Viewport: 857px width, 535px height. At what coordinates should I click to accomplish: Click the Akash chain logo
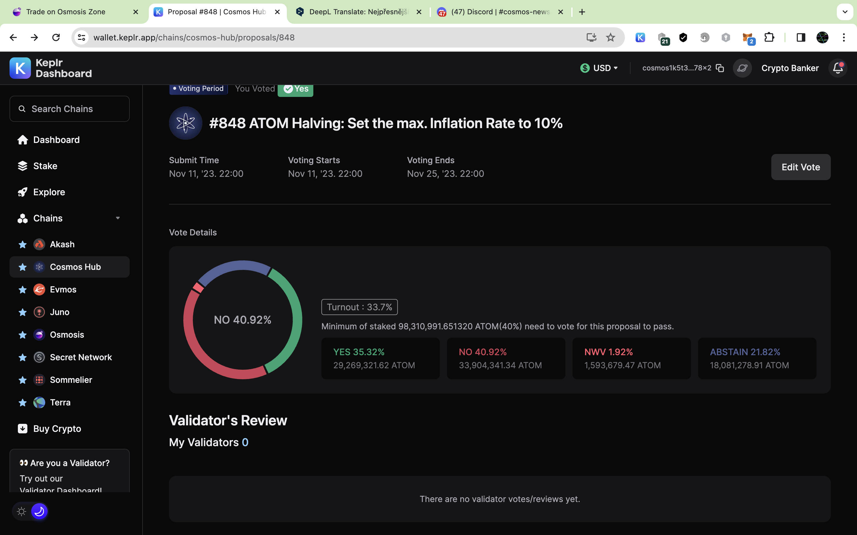39,244
